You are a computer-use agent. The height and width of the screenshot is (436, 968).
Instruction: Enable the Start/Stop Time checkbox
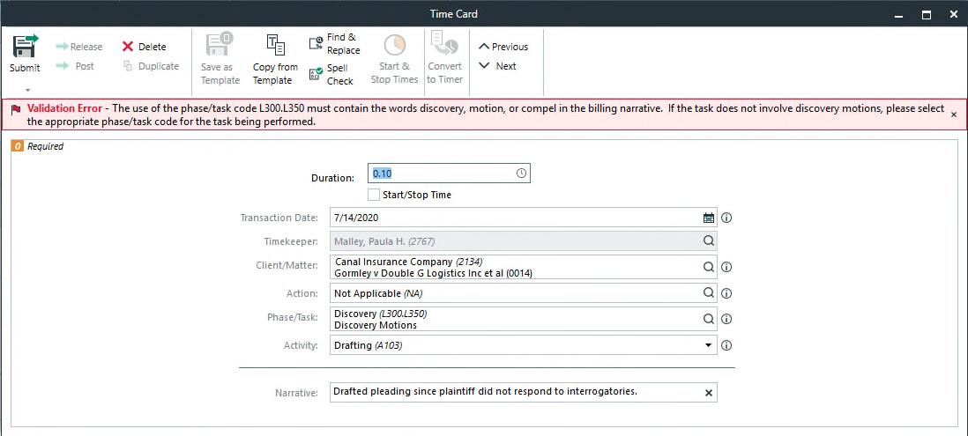coord(374,195)
